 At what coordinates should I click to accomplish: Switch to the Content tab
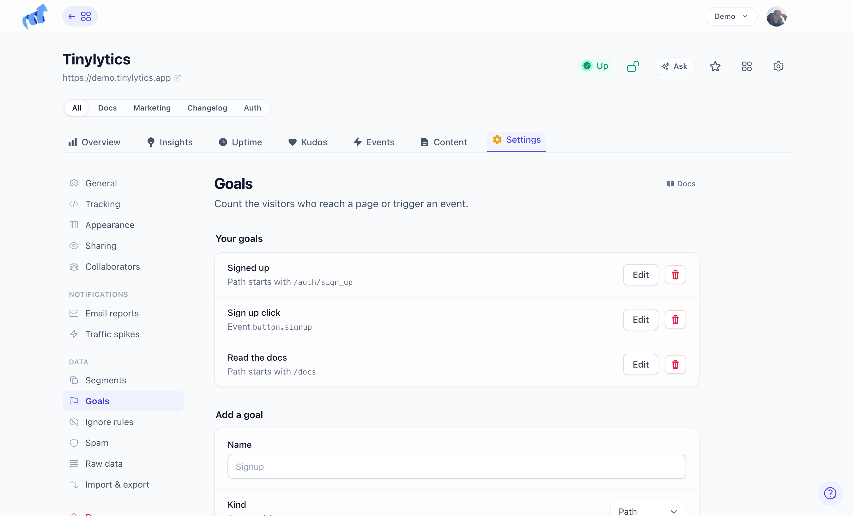coord(444,142)
